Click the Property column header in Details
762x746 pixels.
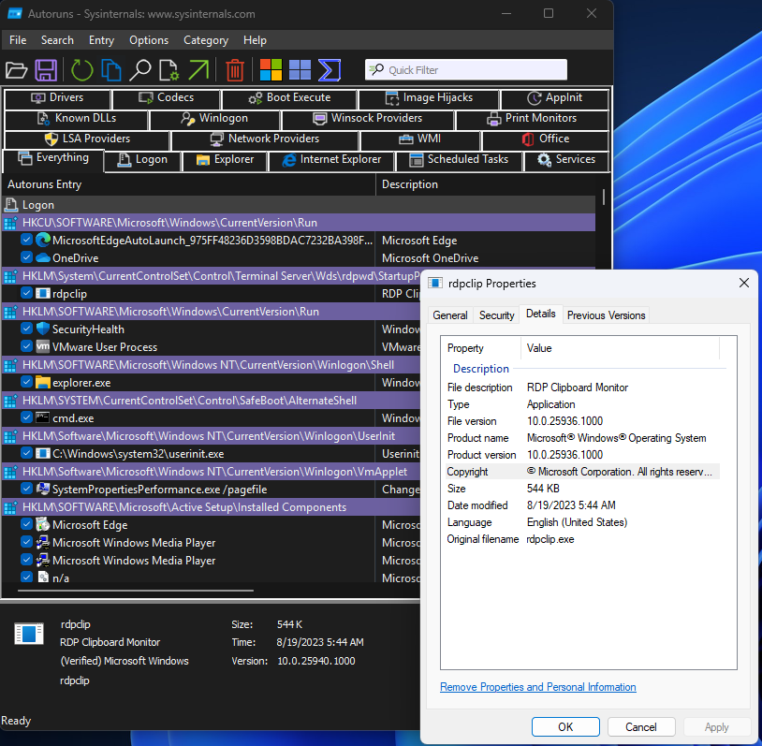pyautogui.click(x=481, y=348)
